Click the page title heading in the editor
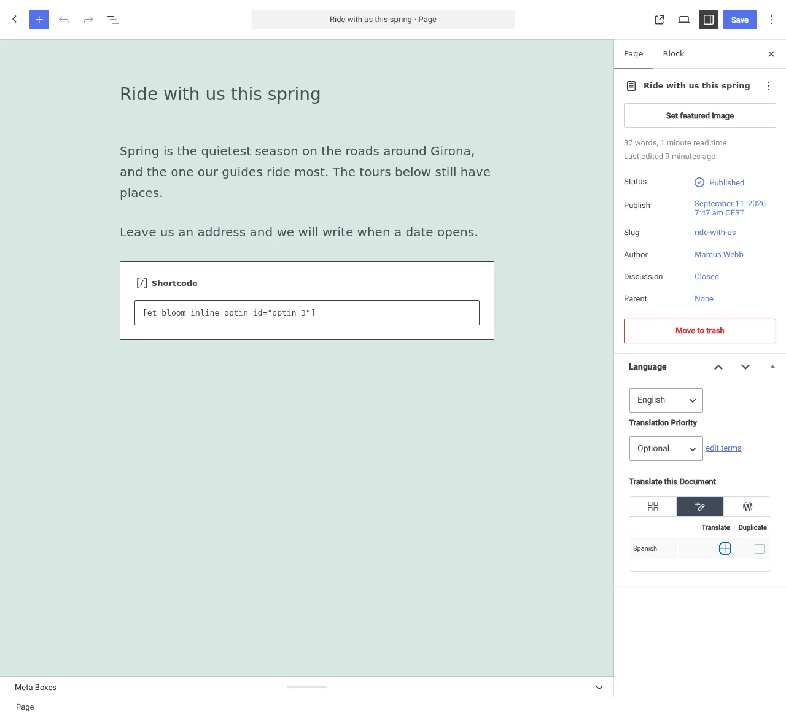The height and width of the screenshot is (717, 786). pos(220,94)
